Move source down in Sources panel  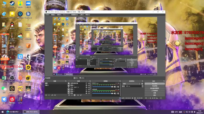coord(81,95)
